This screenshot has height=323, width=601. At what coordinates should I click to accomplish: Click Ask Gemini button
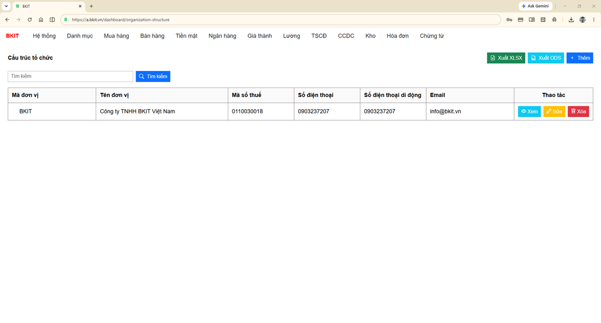(x=535, y=6)
